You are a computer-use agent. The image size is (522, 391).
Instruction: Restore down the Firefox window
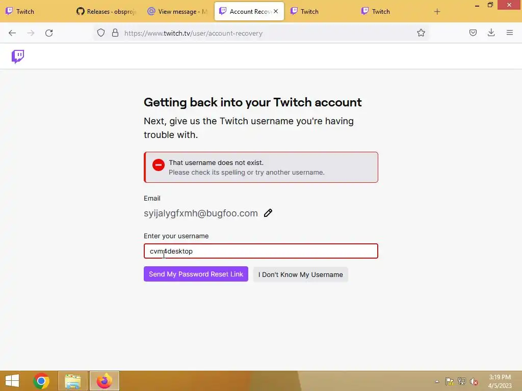tap(490, 5)
